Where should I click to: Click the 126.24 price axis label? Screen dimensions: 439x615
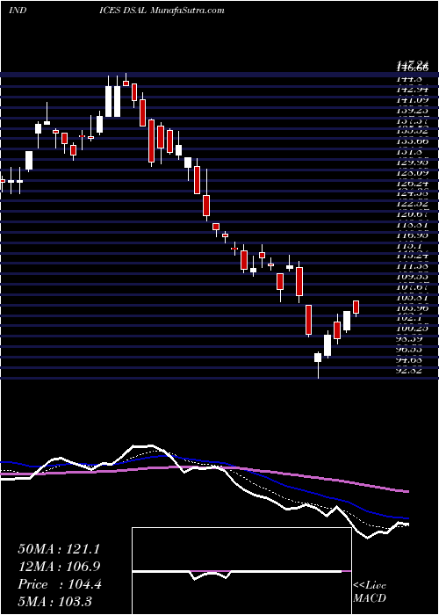point(412,183)
